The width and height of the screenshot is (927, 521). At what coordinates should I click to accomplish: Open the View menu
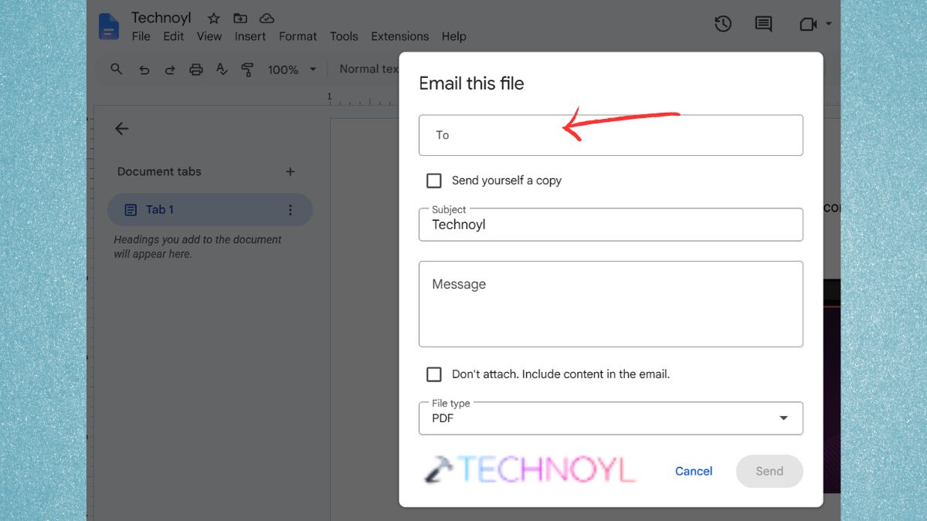[x=209, y=36]
